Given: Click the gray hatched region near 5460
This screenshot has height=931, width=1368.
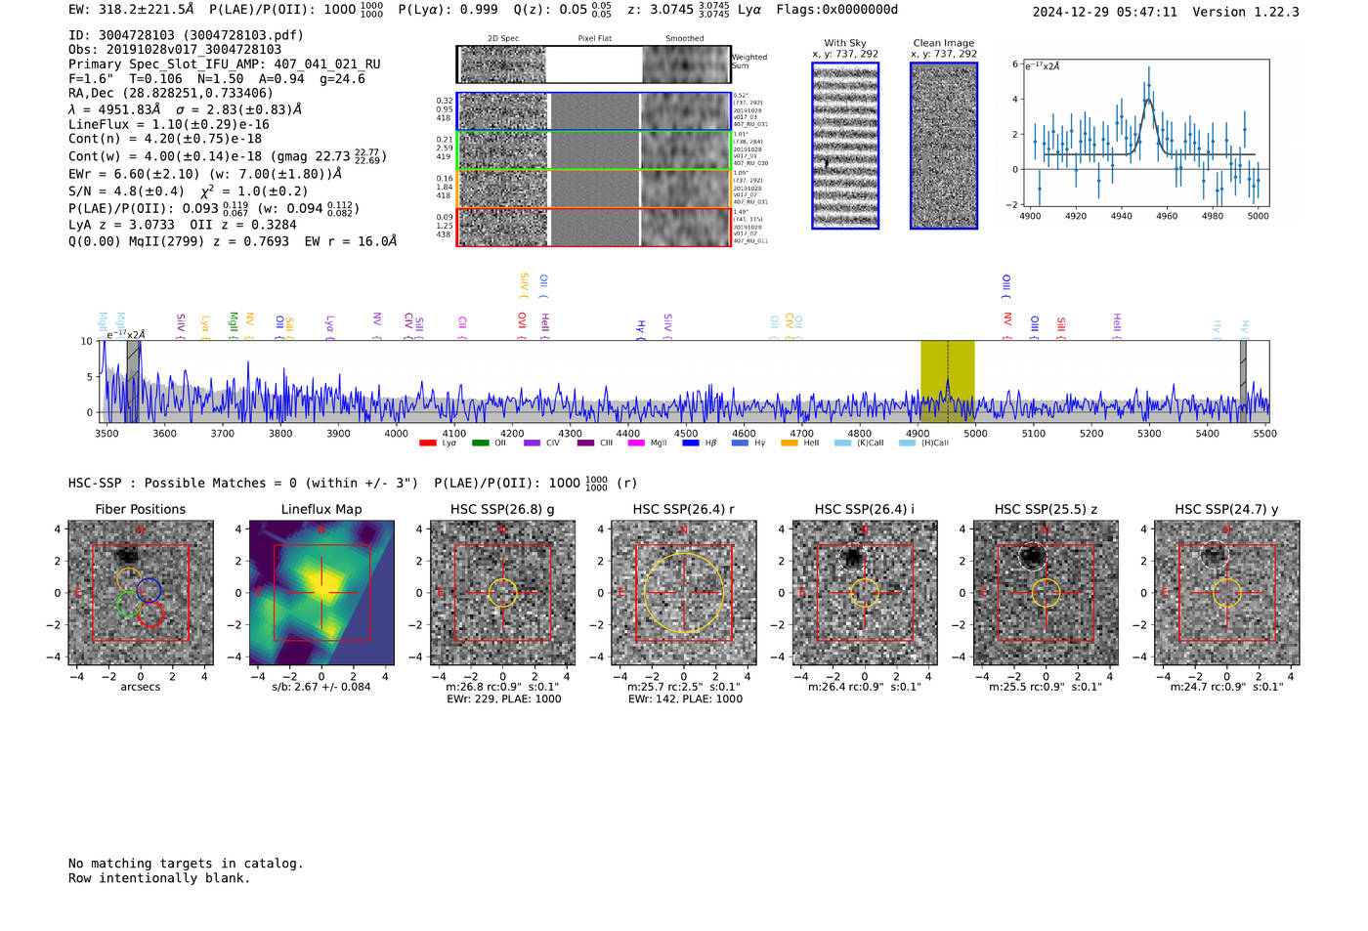Looking at the screenshot, I should pos(1244,382).
